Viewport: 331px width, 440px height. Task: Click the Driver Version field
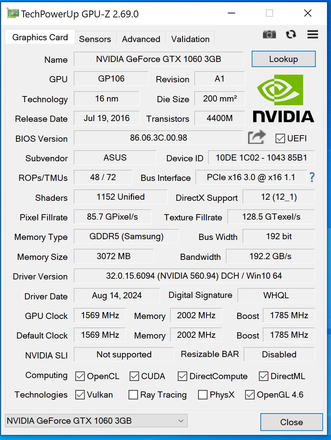tap(194, 276)
